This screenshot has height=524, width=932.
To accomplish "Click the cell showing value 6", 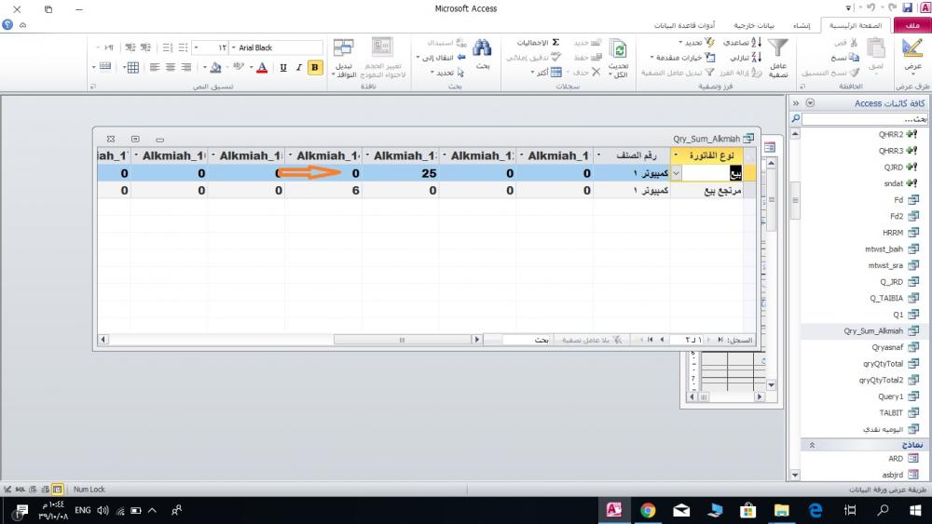I will (x=323, y=191).
